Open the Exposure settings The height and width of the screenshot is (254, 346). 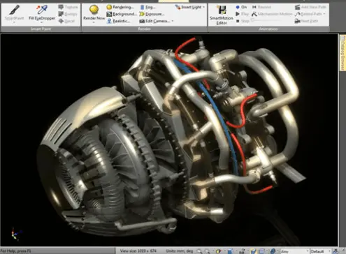tap(152, 14)
